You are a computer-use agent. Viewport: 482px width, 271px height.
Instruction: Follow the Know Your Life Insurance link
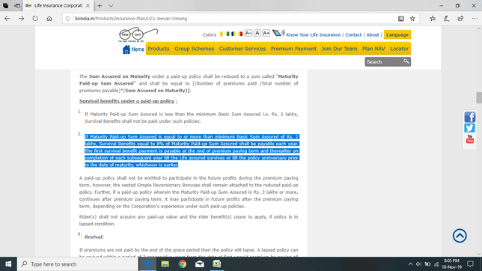coord(314,34)
